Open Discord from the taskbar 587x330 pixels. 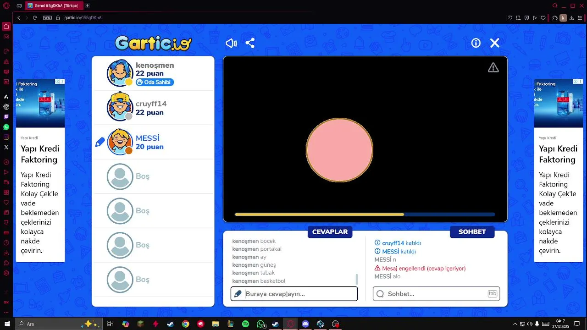click(x=305, y=324)
